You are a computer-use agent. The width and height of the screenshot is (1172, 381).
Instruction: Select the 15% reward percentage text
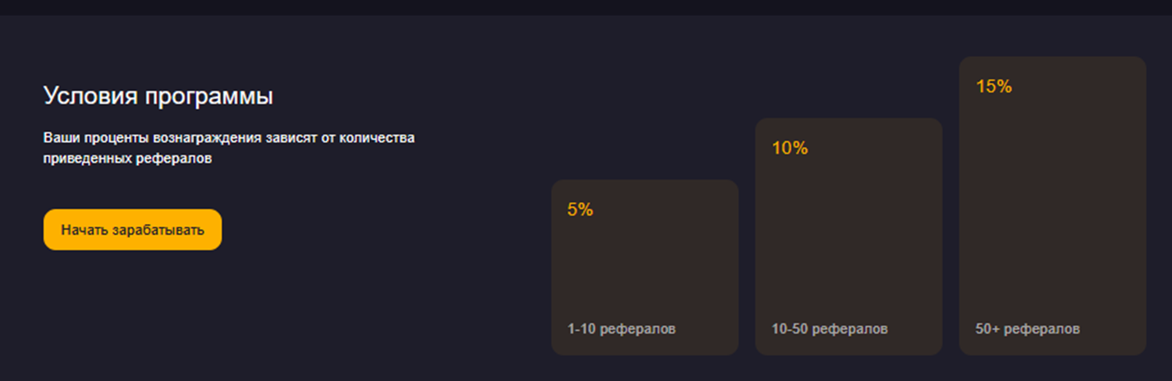coord(993,86)
